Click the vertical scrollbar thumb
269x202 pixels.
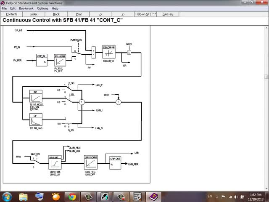[x=266, y=77]
